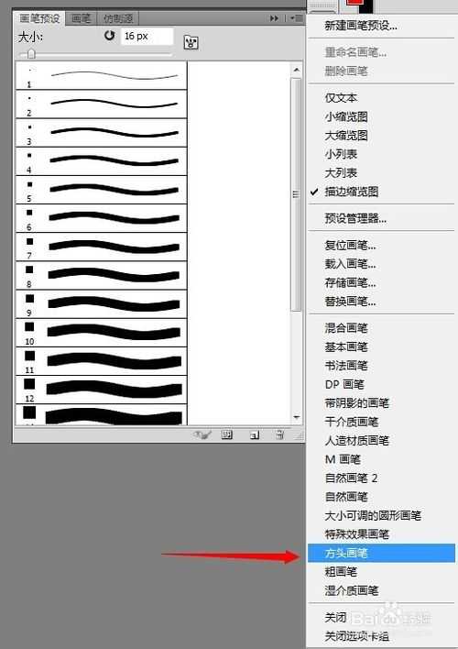Click the delete brush trash icon
The height and width of the screenshot is (649, 458).
(280, 434)
